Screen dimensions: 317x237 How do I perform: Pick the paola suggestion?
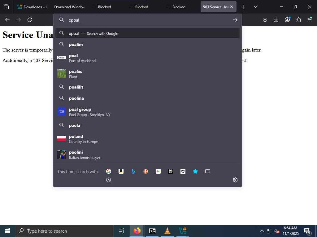click(148, 125)
